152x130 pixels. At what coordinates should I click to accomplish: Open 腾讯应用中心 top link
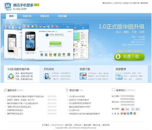coord(108,3)
